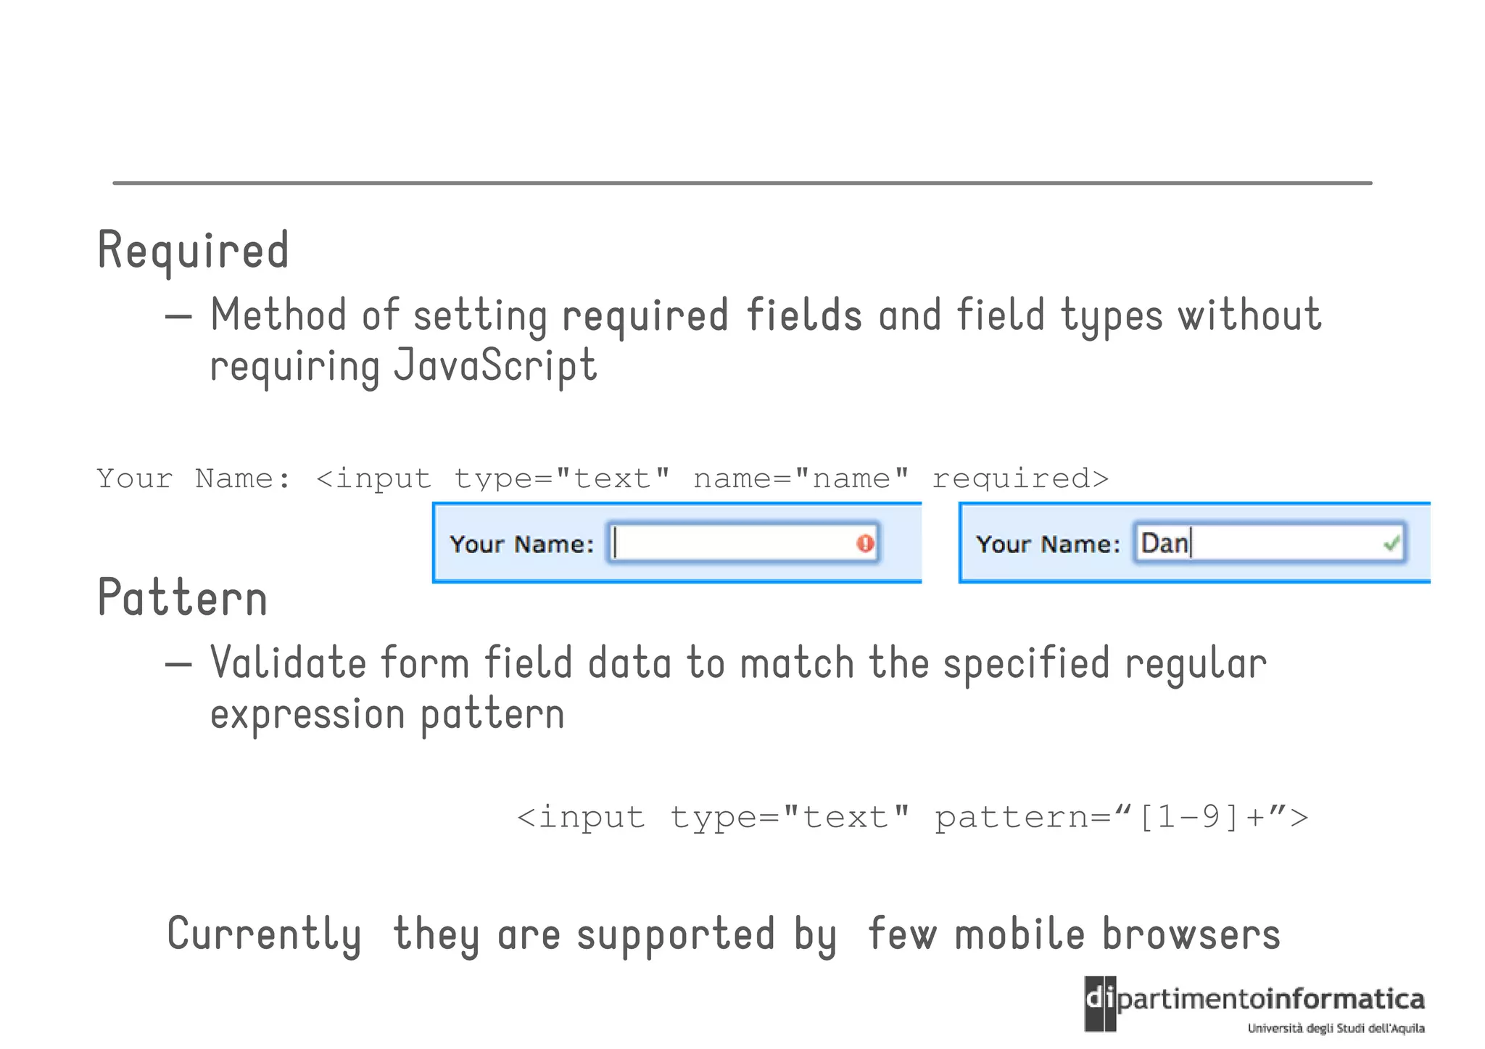
Task: Click the empty Your Name input field
Action: click(743, 543)
